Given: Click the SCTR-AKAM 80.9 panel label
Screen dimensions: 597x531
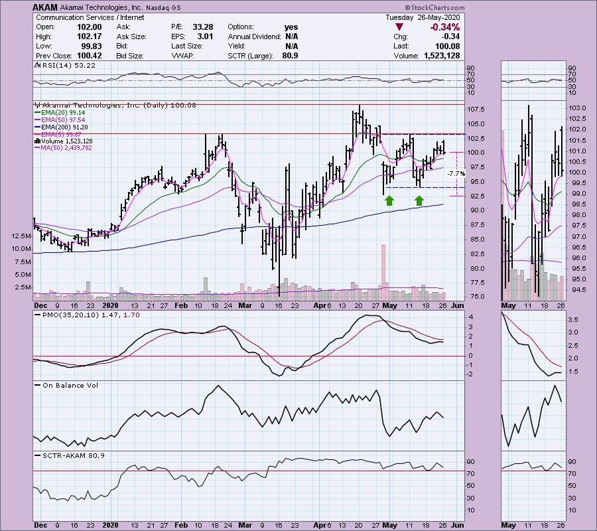Looking at the screenshot, I should [x=74, y=455].
